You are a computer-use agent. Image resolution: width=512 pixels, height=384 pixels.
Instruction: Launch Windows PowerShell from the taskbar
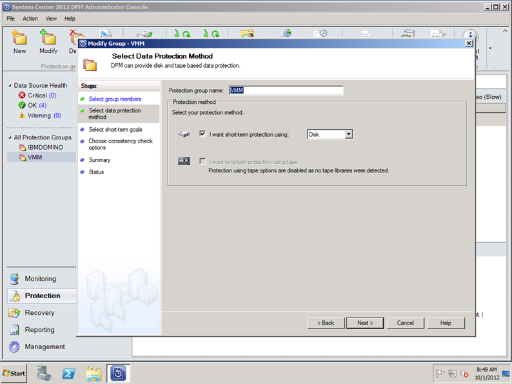[x=68, y=373]
